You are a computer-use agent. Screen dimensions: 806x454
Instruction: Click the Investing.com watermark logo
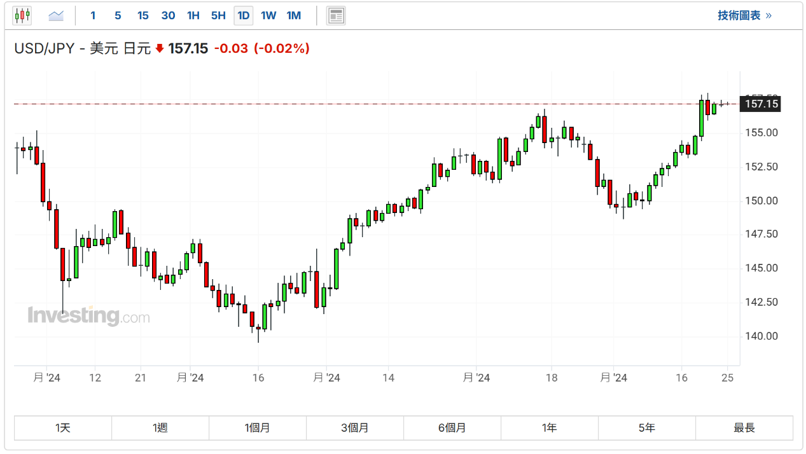coord(88,315)
